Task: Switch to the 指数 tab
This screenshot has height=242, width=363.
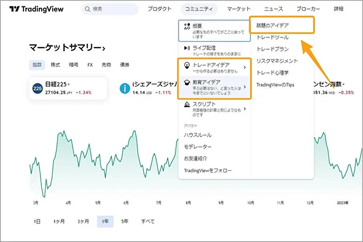Action: click(37, 65)
